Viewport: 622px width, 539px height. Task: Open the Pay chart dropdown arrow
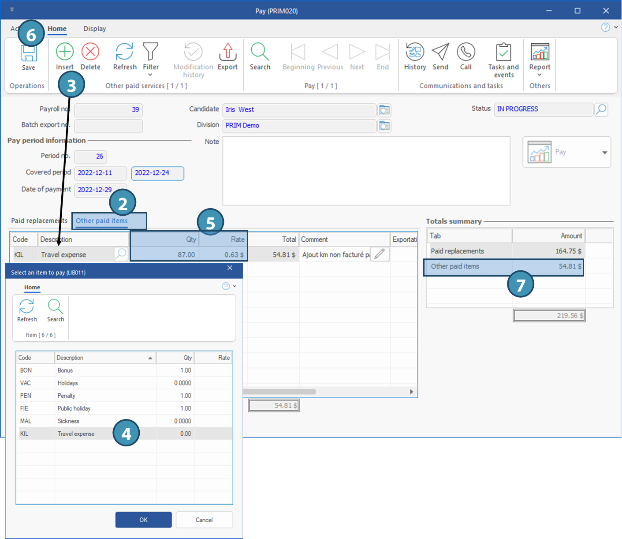(604, 152)
